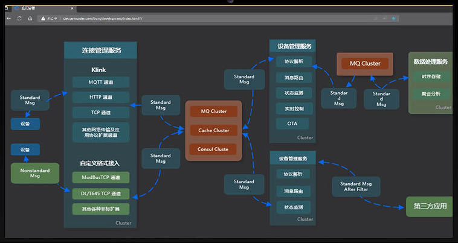Click the 第三方应用 green box
This screenshot has width=458, height=243.
(431, 206)
